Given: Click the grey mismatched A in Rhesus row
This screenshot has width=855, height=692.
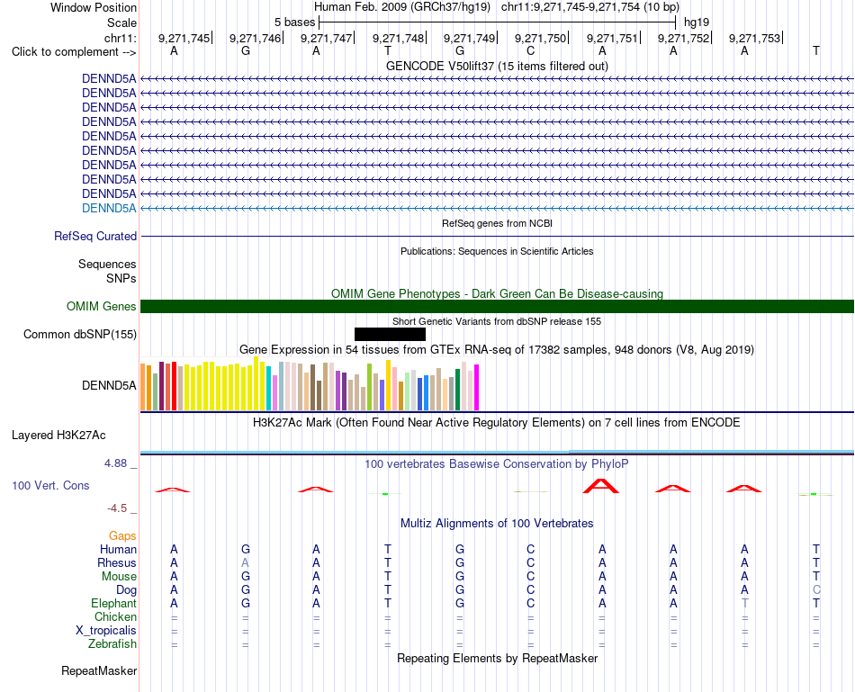Looking at the screenshot, I should [246, 562].
